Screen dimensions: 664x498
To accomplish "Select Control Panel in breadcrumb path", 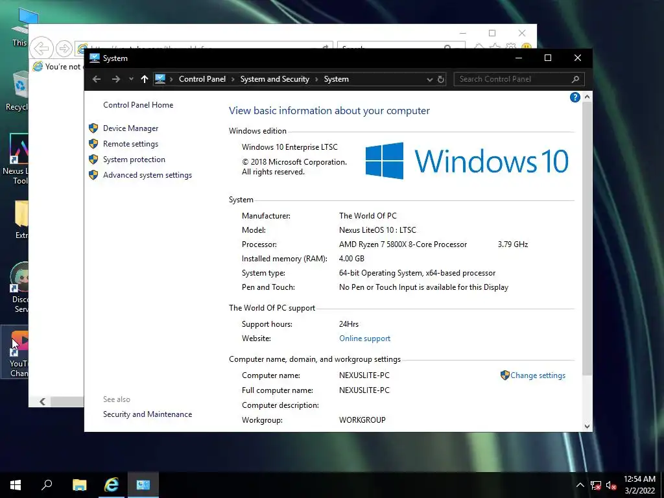I will [x=202, y=79].
